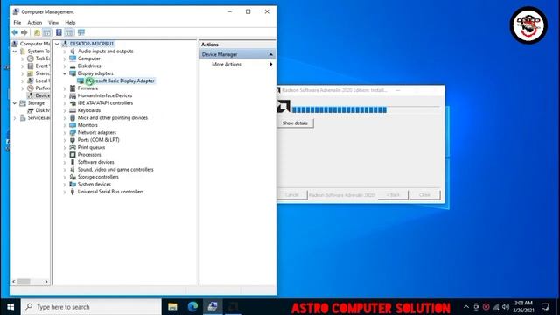This screenshot has height=315, width=560.
Task: Collapse the Storage node in left tree
Action: (15, 103)
